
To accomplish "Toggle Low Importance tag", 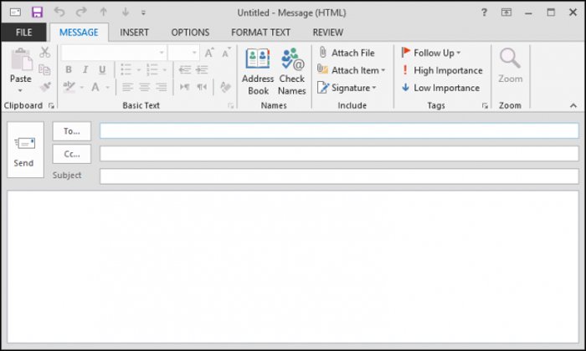I will tap(440, 88).
